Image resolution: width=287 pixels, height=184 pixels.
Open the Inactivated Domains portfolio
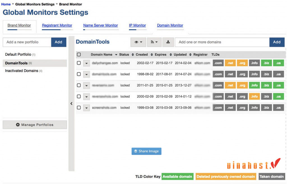[24, 71]
